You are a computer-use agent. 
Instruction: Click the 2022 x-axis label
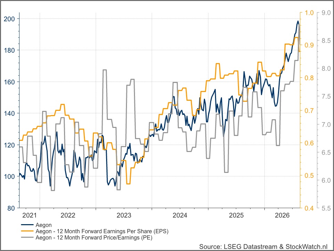click(68, 215)
